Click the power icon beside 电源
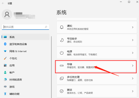Image resolution: width=139 pixels, height=98 pixels. (x=62, y=53)
